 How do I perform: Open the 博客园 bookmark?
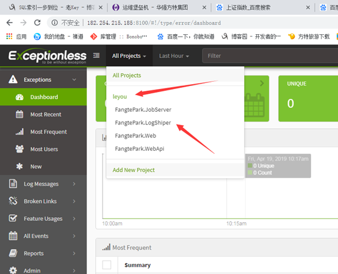pyautogui.click(x=251, y=37)
